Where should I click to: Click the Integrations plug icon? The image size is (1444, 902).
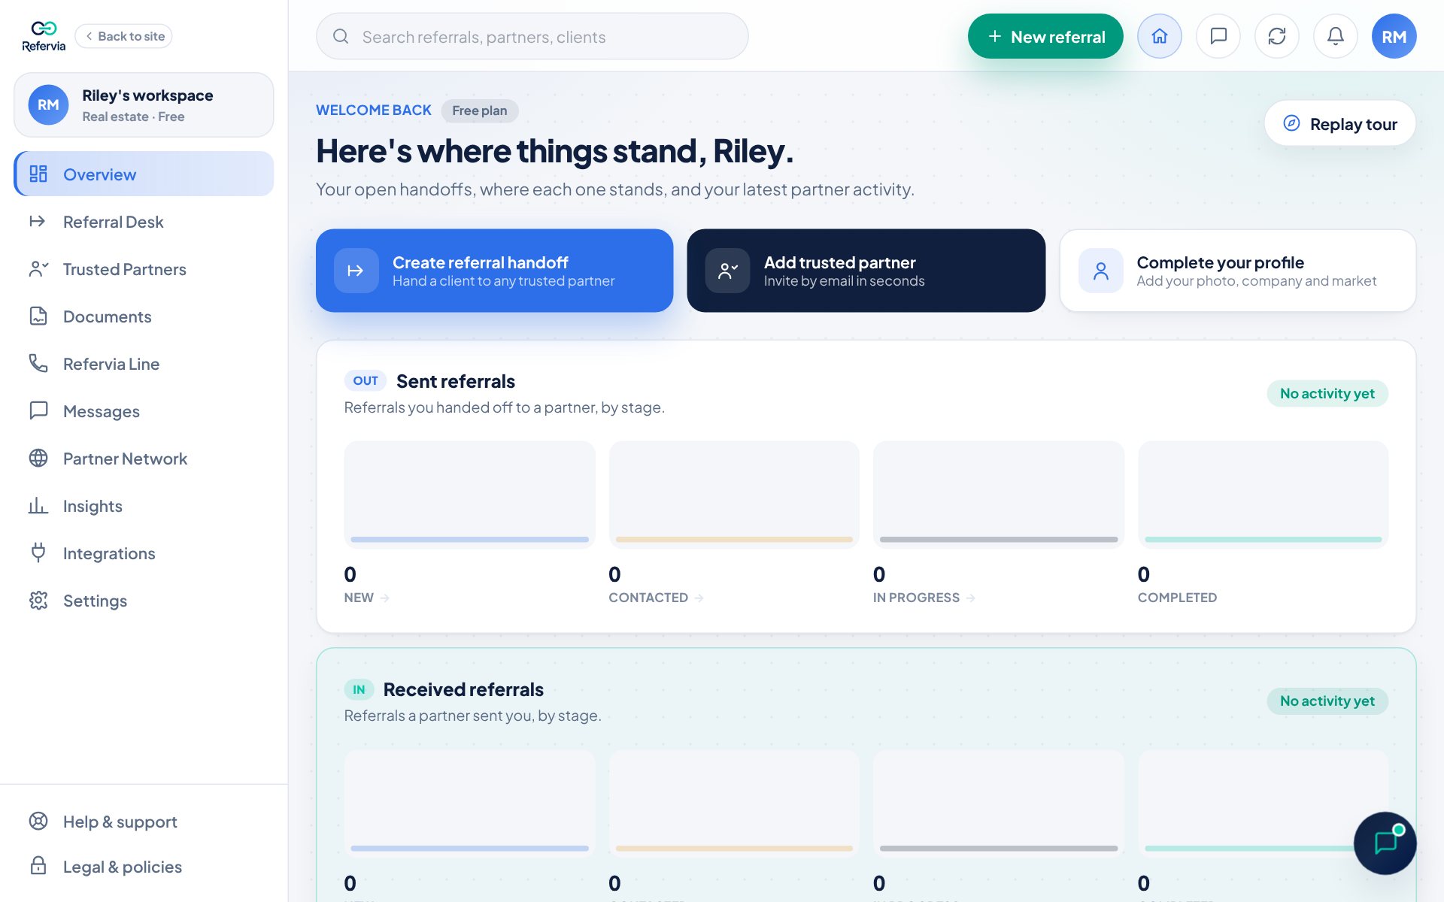tap(38, 552)
